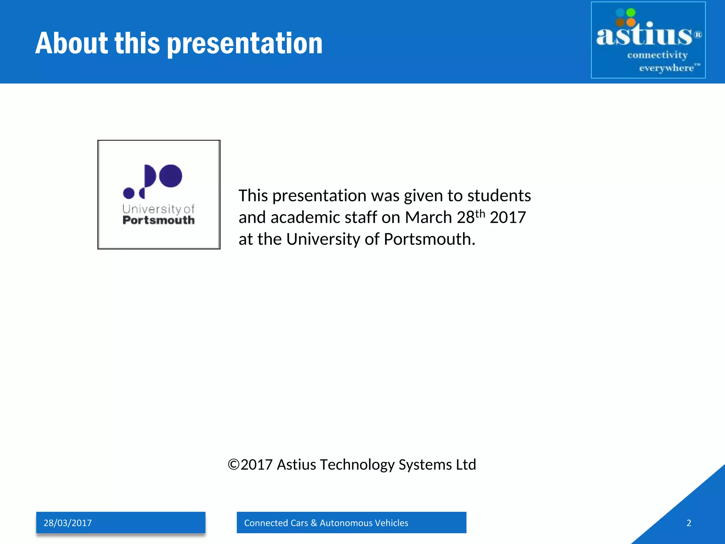The width and height of the screenshot is (725, 544).
Task: Click the purple half-circle shape in Portsmouth logo
Action: [150, 176]
